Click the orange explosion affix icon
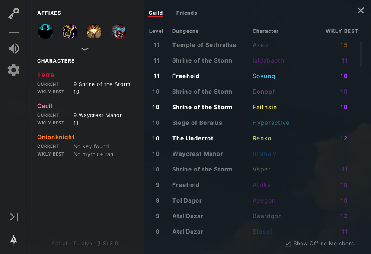371x254 pixels. click(94, 32)
